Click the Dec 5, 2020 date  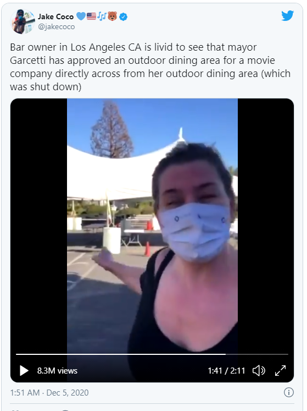68,393
